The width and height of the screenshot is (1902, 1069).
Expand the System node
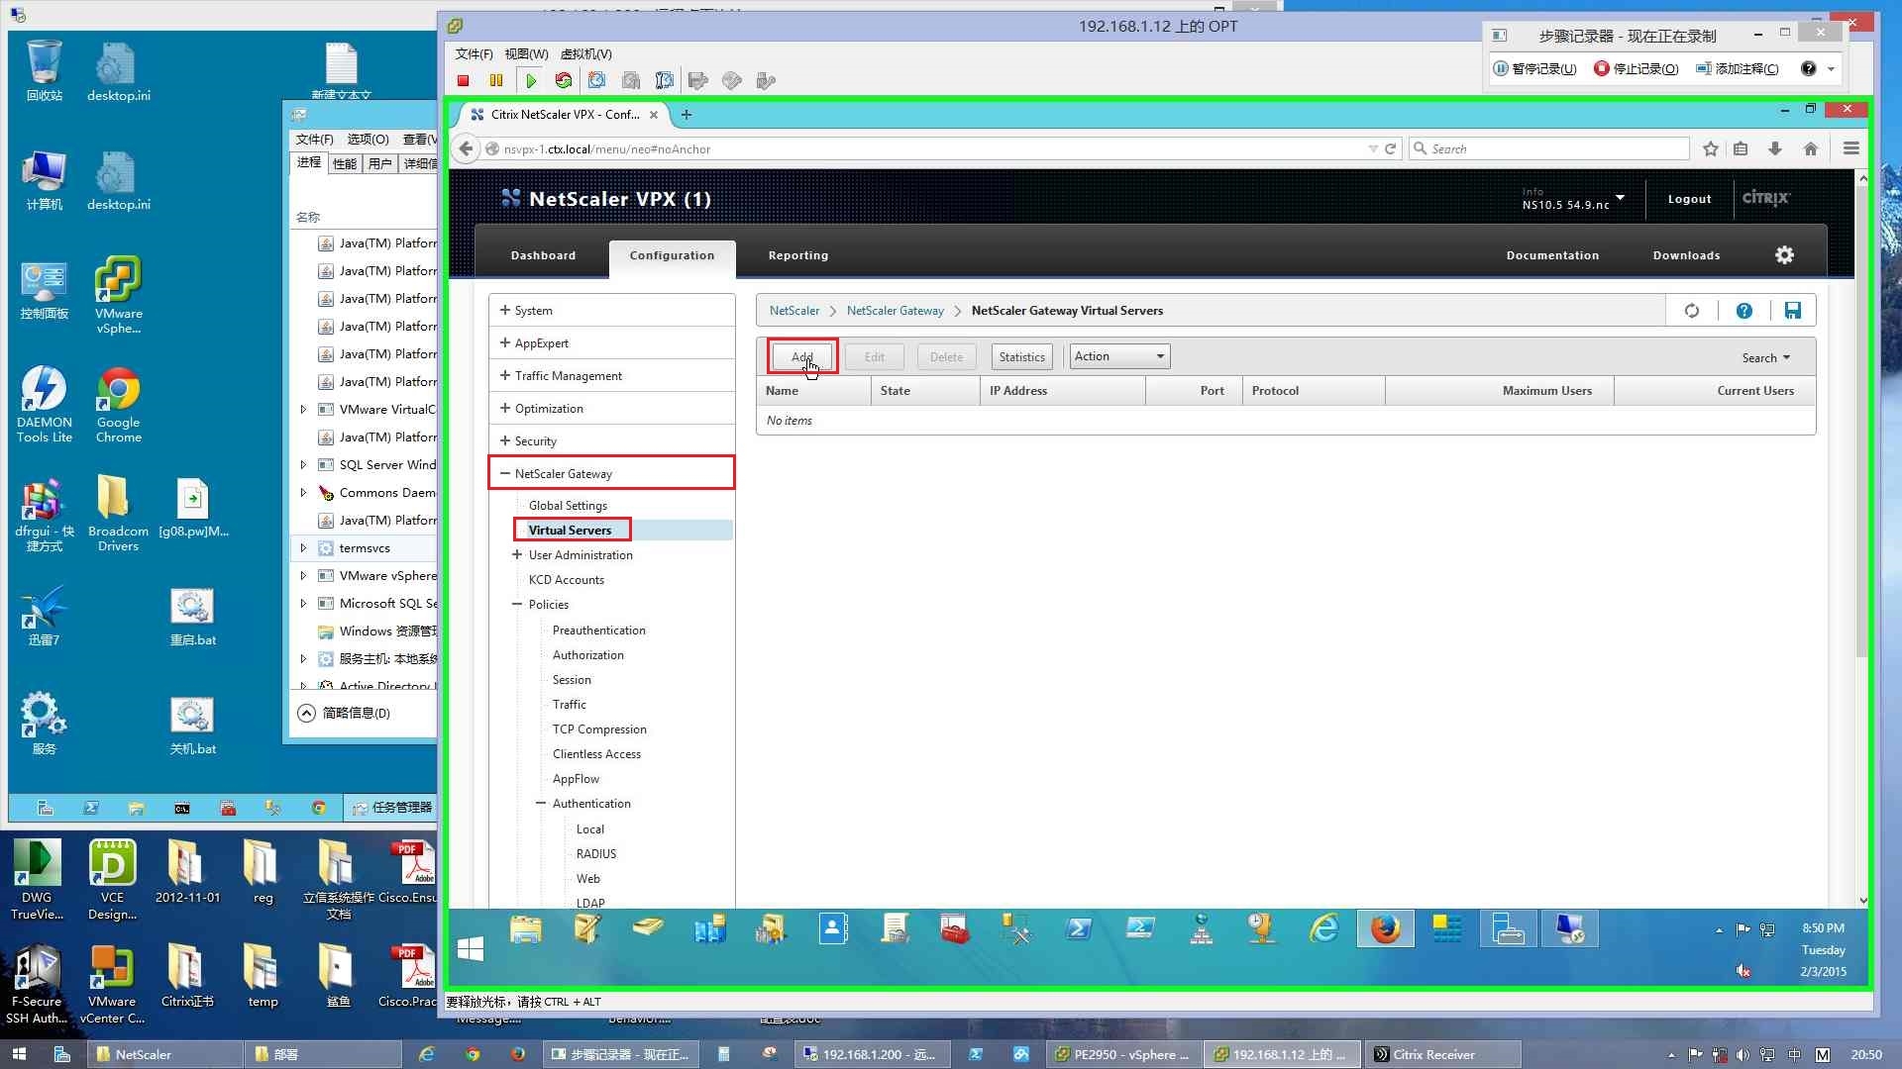[x=505, y=311]
